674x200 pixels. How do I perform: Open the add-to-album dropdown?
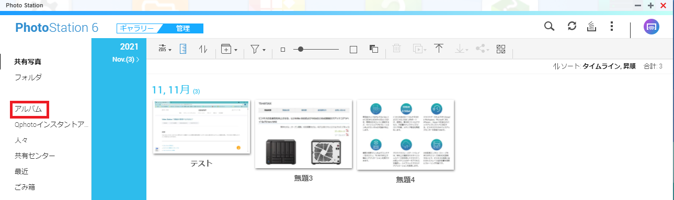229,49
